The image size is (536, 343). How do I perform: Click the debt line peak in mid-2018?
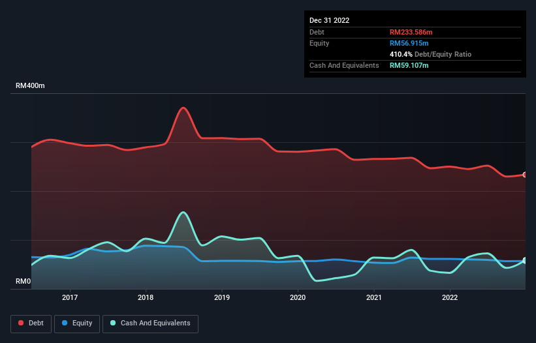(x=183, y=108)
